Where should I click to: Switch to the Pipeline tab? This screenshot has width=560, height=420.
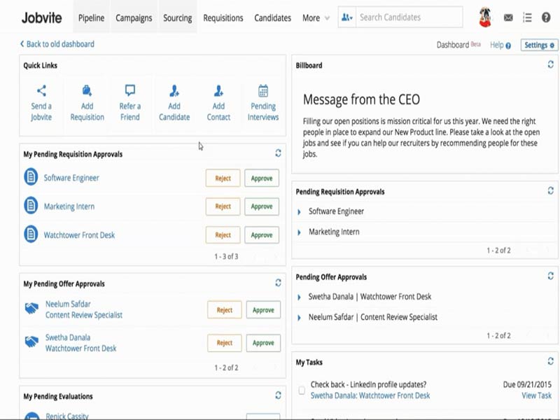coord(91,17)
